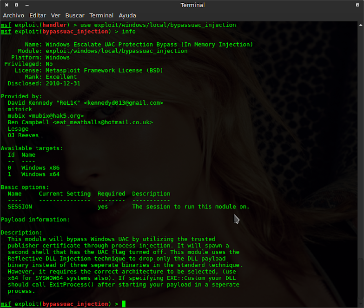Screen dimensions: 364x308
Task: Click the 'Description' column header in options table
Action: [151, 194]
